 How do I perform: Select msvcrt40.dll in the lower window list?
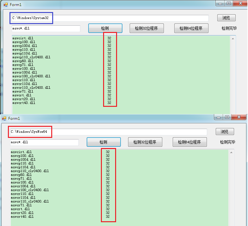click(22, 217)
